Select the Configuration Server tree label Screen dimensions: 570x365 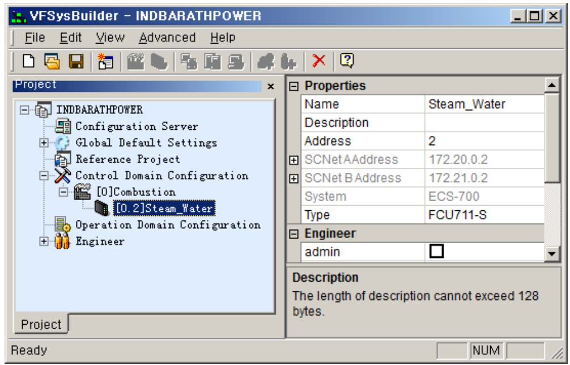click(x=137, y=126)
